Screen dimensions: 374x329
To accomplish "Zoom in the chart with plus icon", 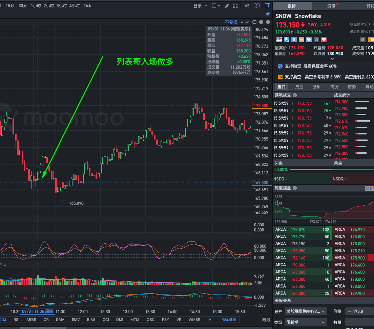I will pyautogui.click(x=268, y=22).
